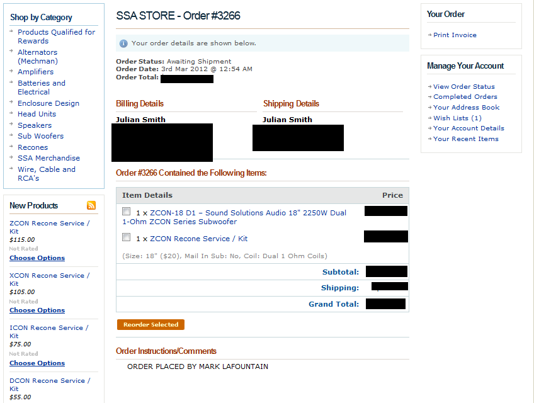Viewport: 534px width, 403px height.
Task: Open Your Account Details
Action: point(469,128)
